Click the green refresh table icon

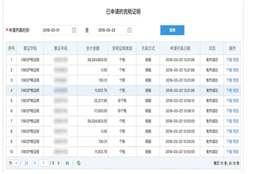78,163
